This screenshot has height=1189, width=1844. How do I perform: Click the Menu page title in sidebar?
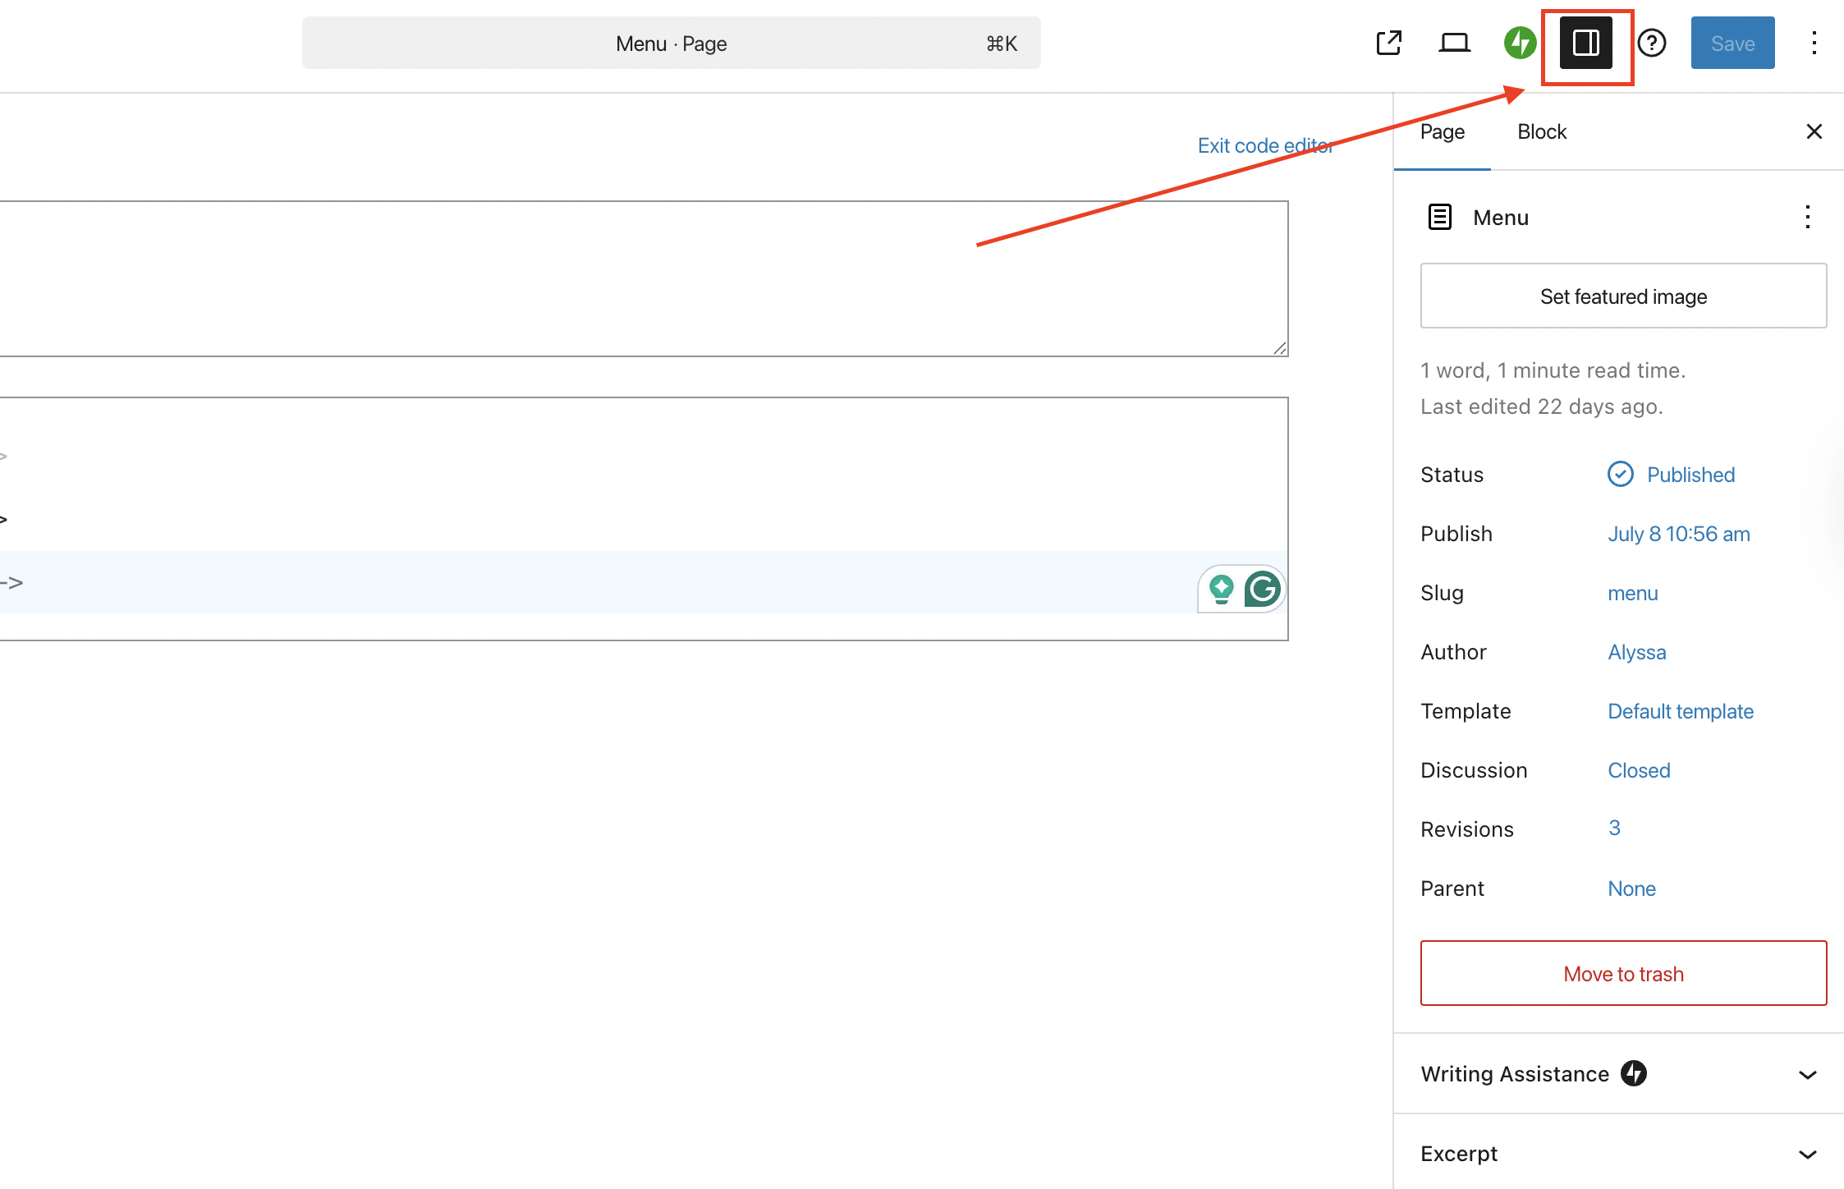(1501, 218)
